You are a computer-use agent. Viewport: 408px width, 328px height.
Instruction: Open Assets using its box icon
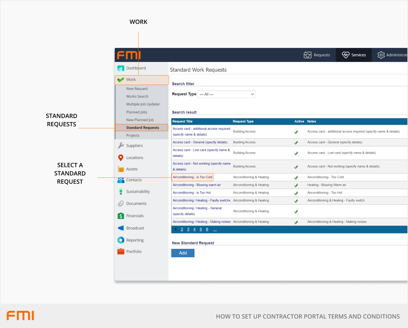(121, 169)
